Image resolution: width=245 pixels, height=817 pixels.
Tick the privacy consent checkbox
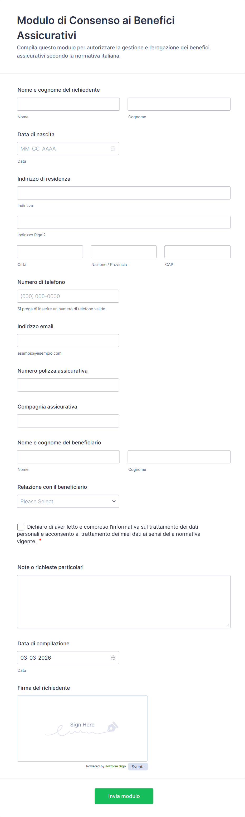21,527
